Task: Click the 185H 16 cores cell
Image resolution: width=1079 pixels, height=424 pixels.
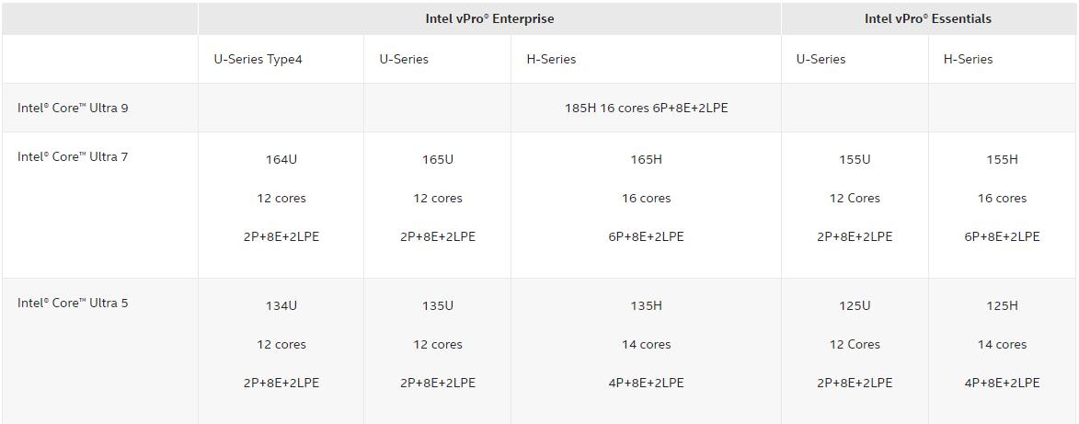Action: coord(646,108)
